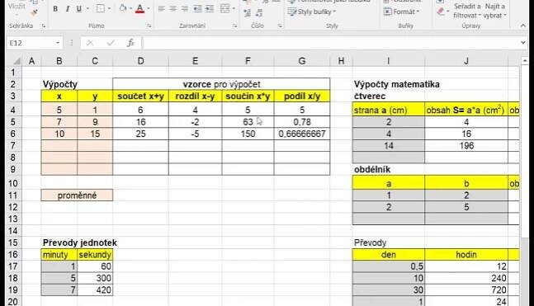Select cell with value 420
534x306 pixels.
[95, 290]
